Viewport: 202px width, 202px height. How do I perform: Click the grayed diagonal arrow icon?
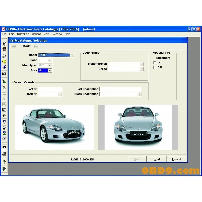click(x=4, y=104)
